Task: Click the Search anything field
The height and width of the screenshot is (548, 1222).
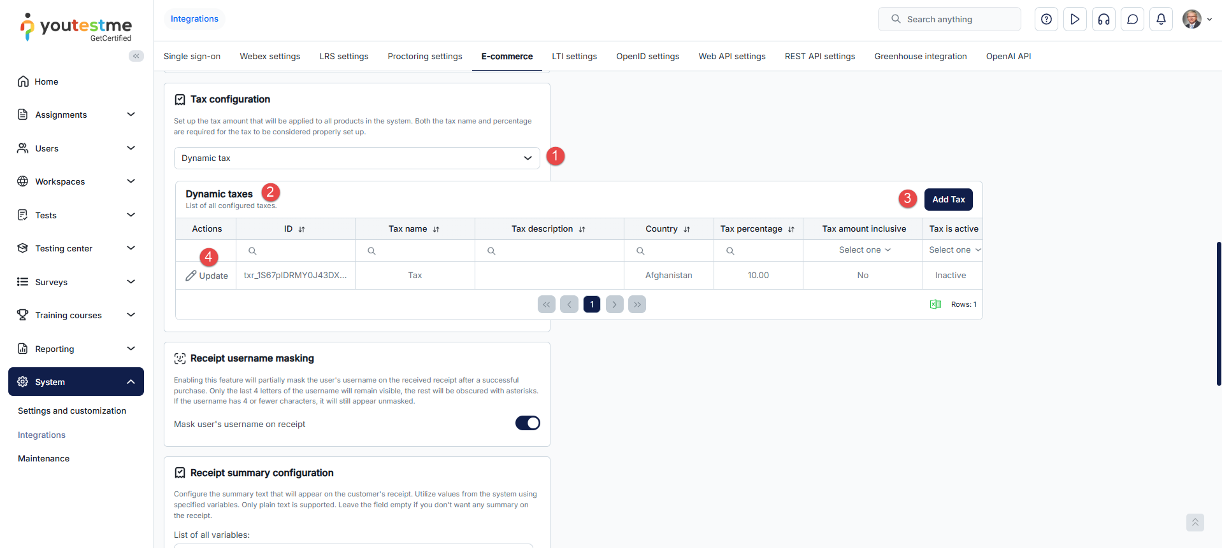Action: tap(949, 19)
